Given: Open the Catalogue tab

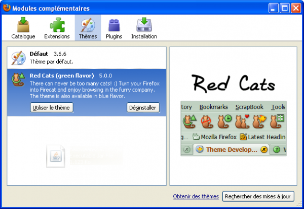Looking at the screenshot, I should pos(23,28).
